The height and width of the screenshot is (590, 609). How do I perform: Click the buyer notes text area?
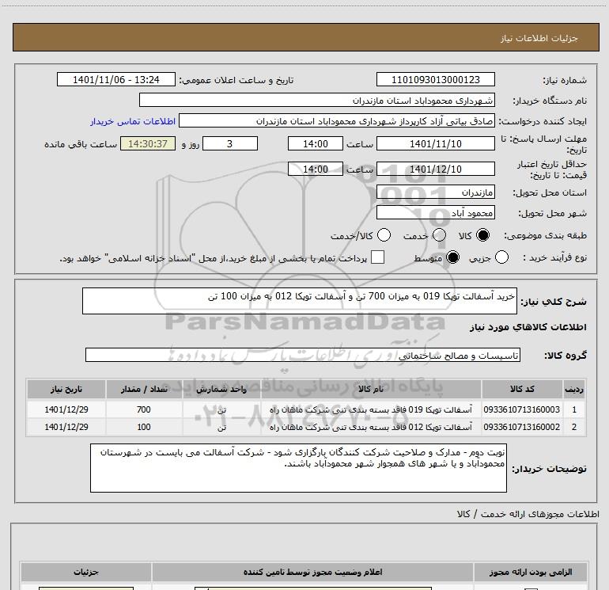coord(298,468)
